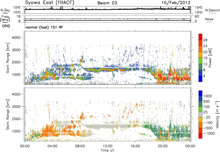Click the '20:00' time tick label
This screenshot has width=220, height=152.
pos(163,146)
